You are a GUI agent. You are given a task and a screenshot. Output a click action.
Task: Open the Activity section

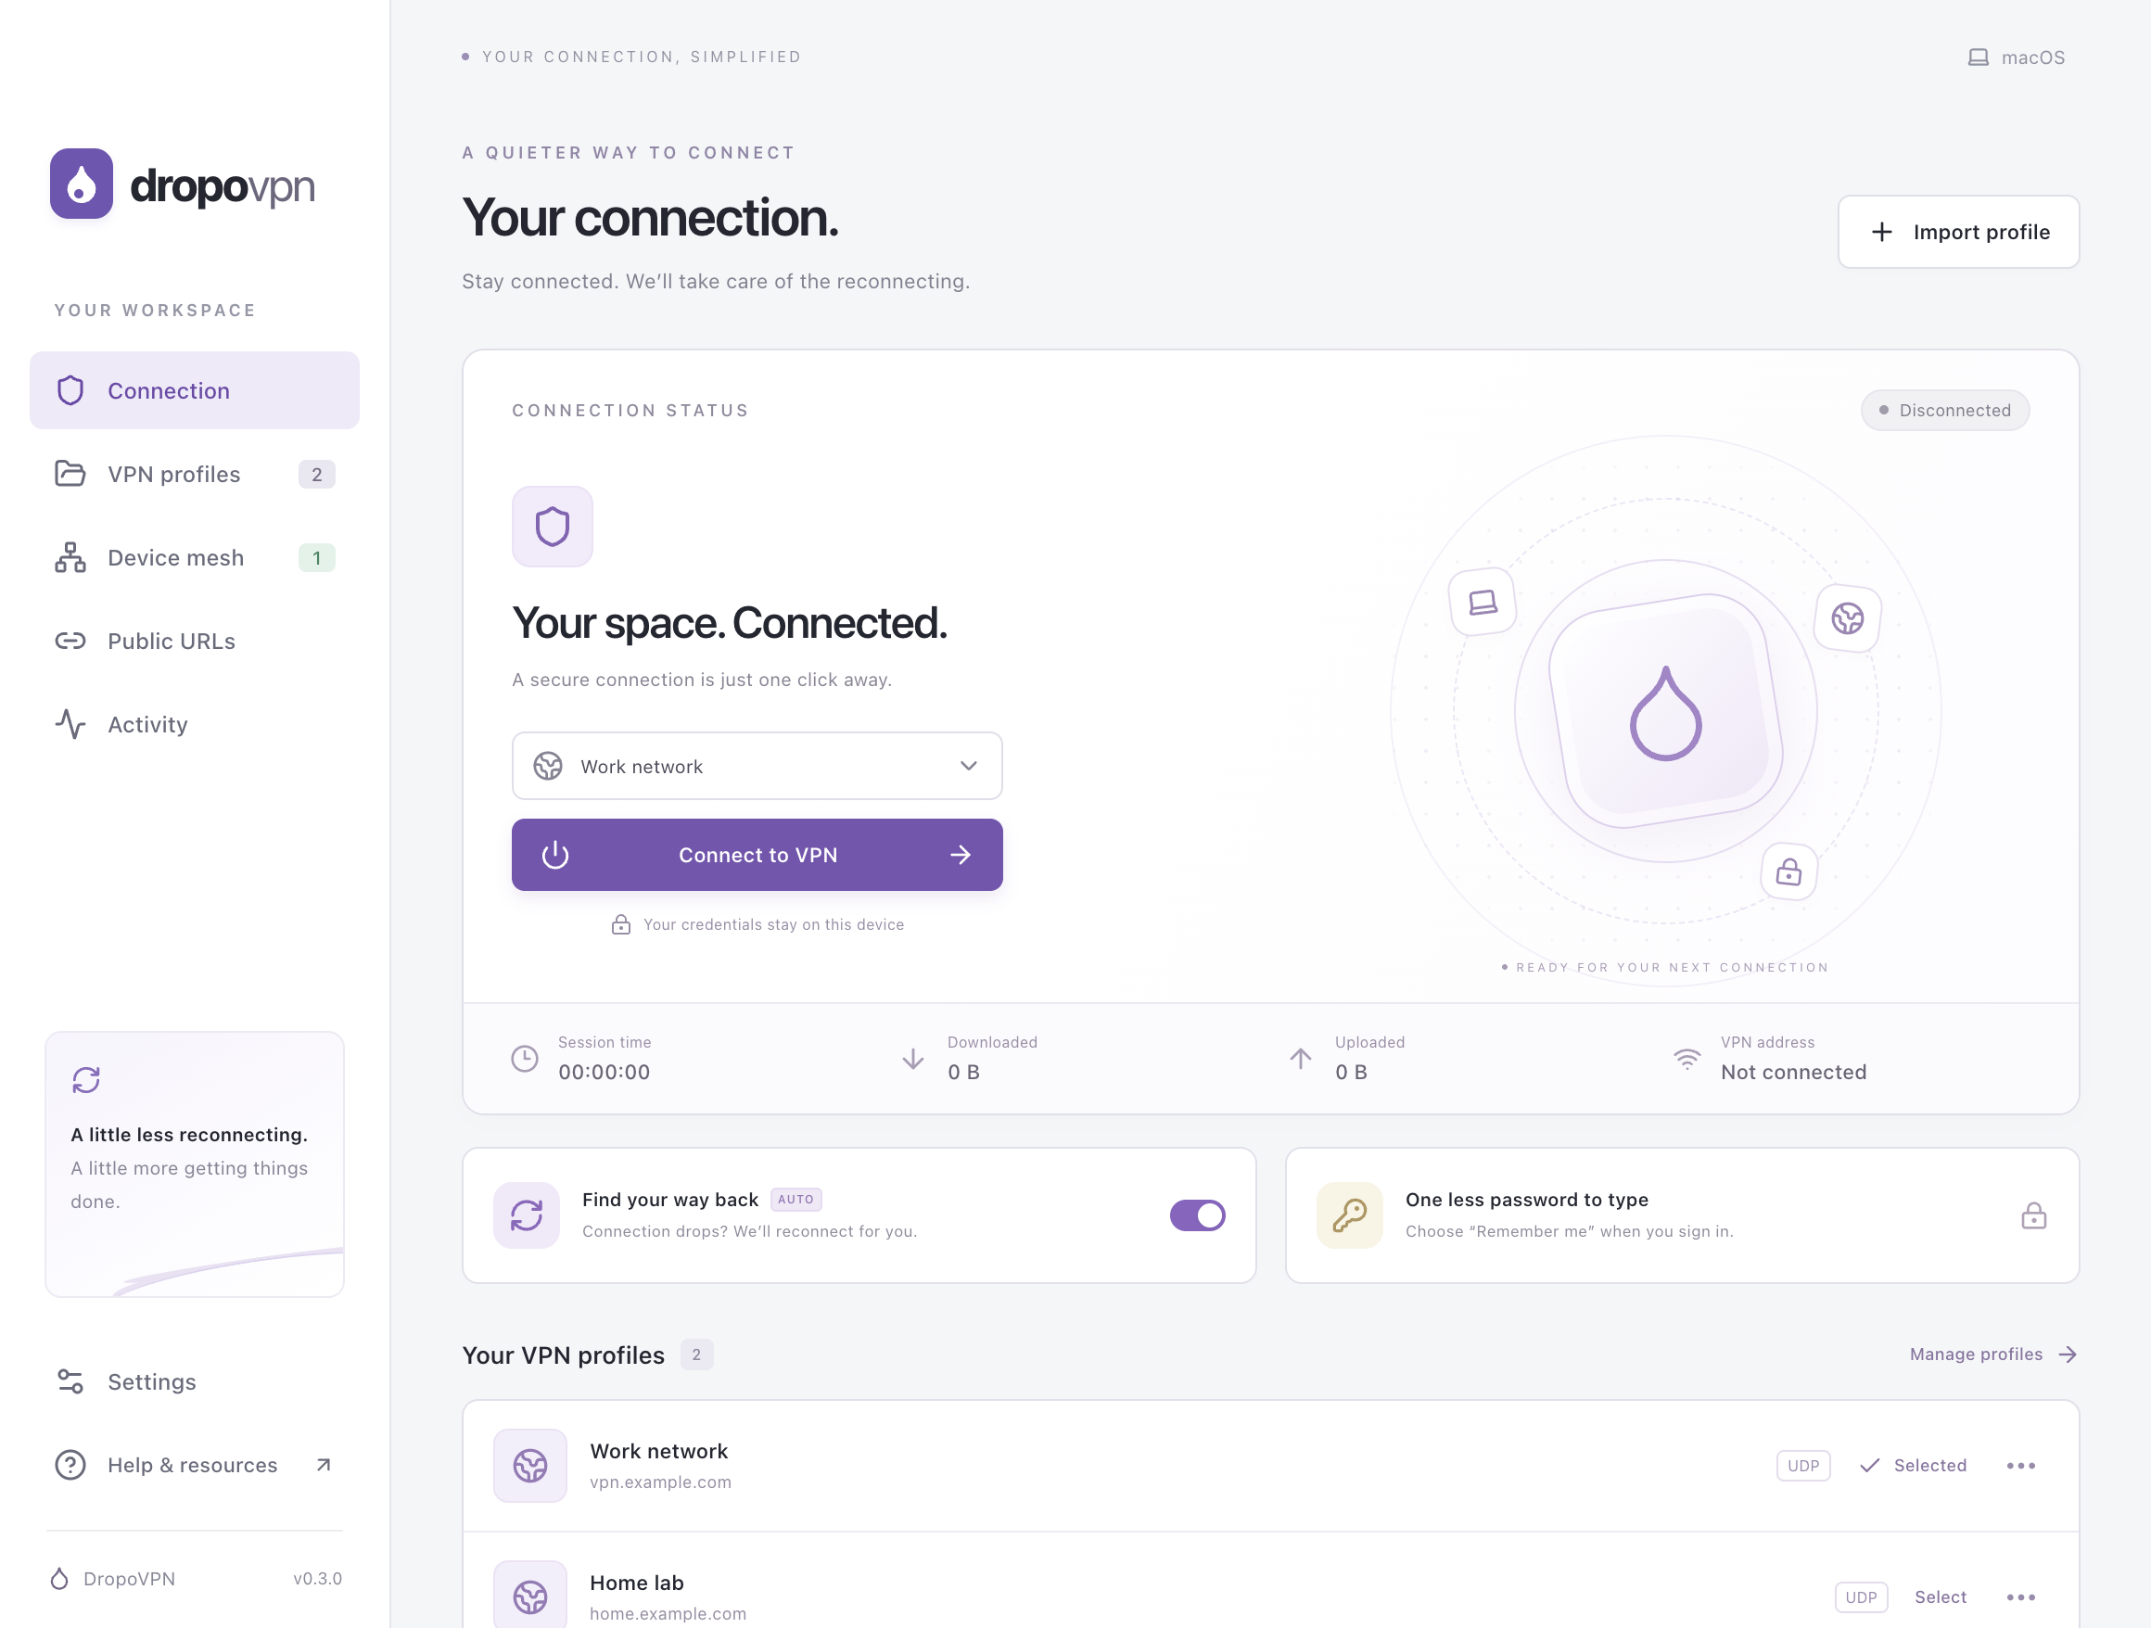[x=195, y=724]
